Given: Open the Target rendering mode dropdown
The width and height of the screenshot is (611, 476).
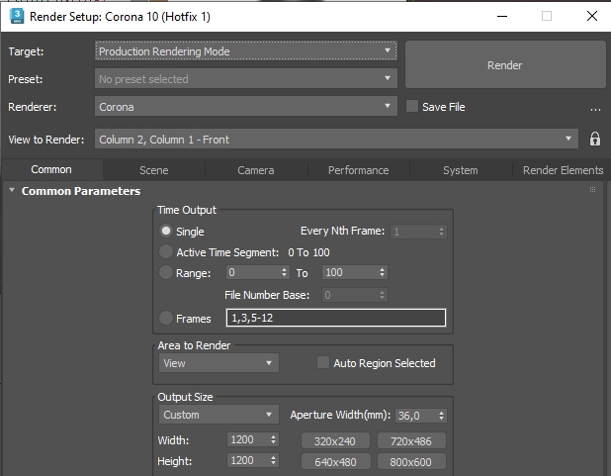Looking at the screenshot, I should tap(246, 50).
